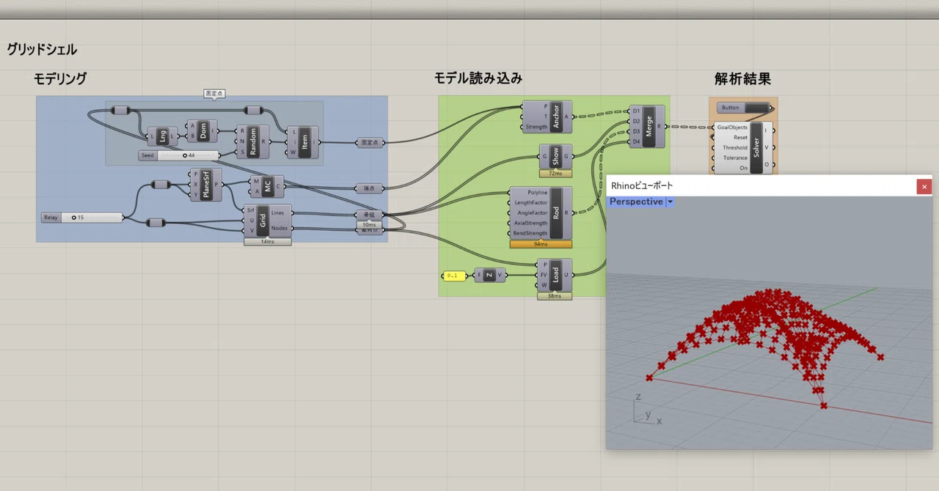Select the Item list item component
Screen dimensions: 939x491
click(304, 141)
